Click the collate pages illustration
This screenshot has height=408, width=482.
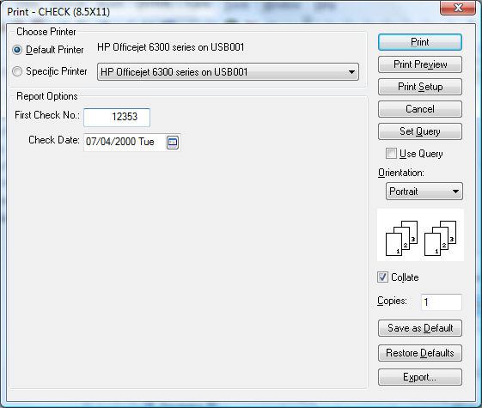pyautogui.click(x=420, y=235)
